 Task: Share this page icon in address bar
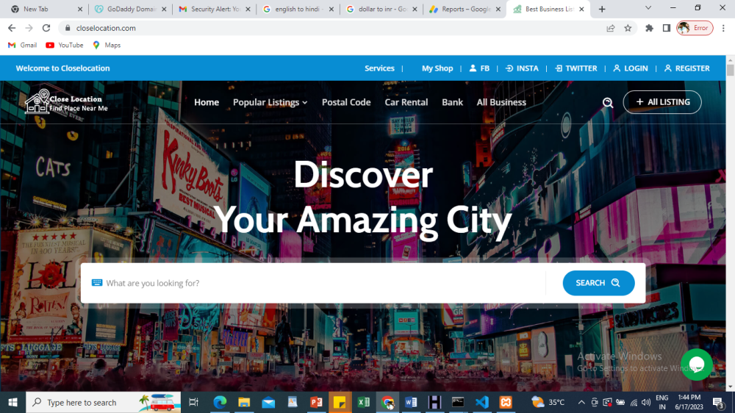[610, 28]
